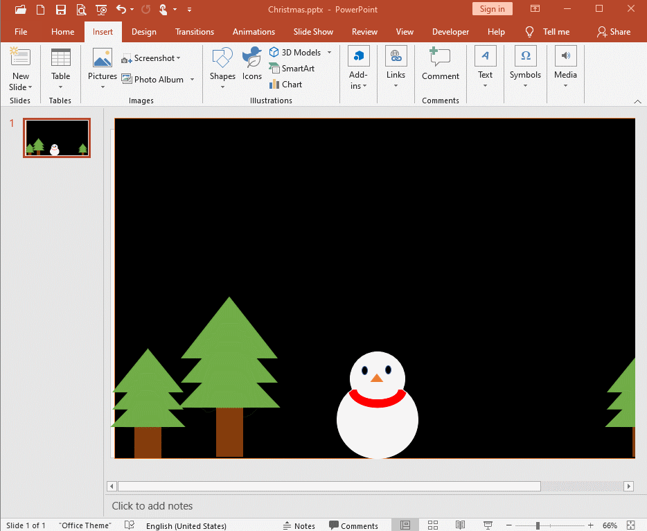Start slideshow from beginning via quick access icon
The image size is (647, 531).
point(101,9)
